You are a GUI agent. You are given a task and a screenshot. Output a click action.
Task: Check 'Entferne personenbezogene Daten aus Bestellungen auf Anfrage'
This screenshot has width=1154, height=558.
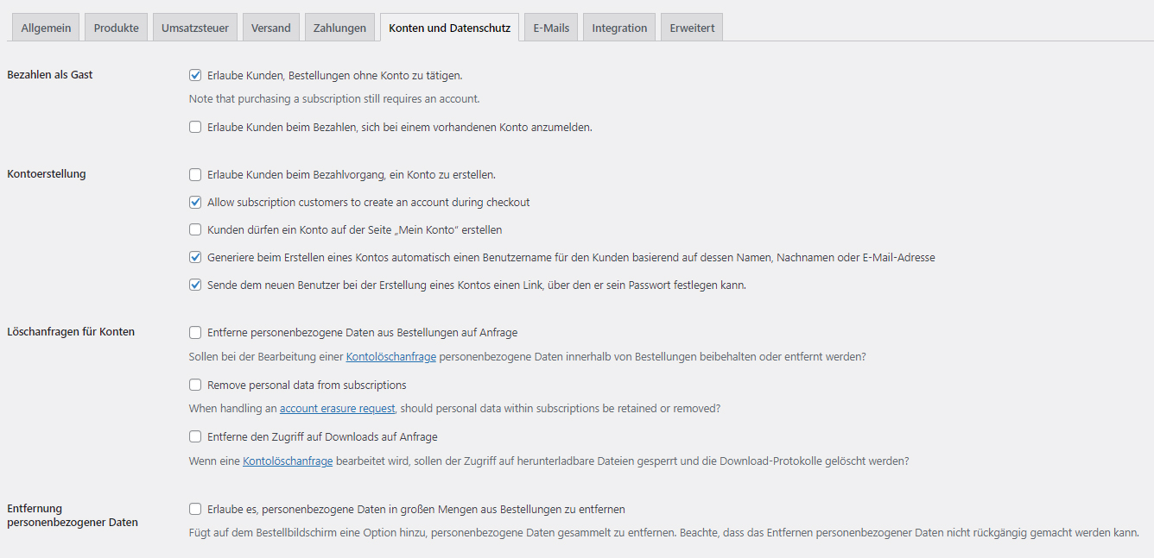tap(195, 333)
